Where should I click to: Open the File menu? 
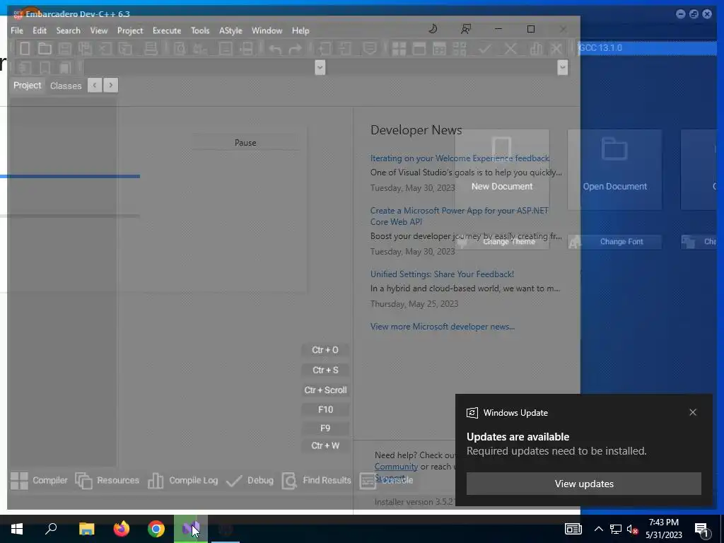click(x=17, y=30)
